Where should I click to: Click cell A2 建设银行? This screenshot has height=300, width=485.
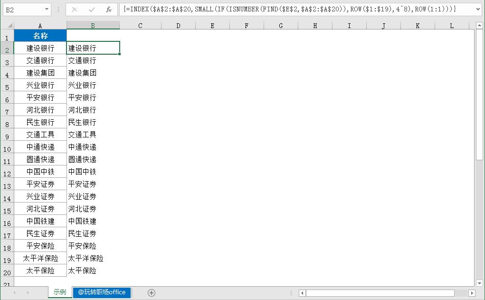click(x=40, y=48)
